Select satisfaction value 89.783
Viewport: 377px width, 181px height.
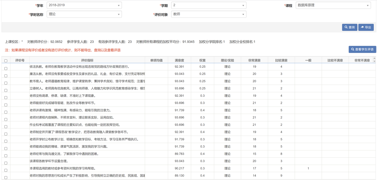179,154
